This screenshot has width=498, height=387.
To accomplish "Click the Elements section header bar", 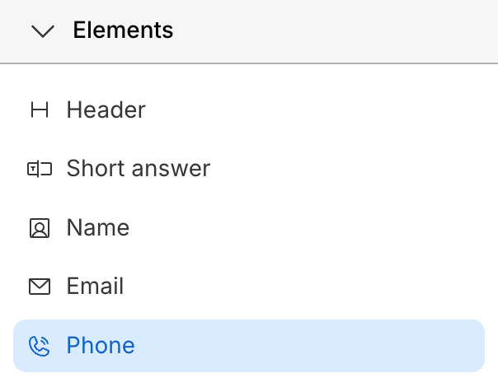I will click(x=330, y=31).
